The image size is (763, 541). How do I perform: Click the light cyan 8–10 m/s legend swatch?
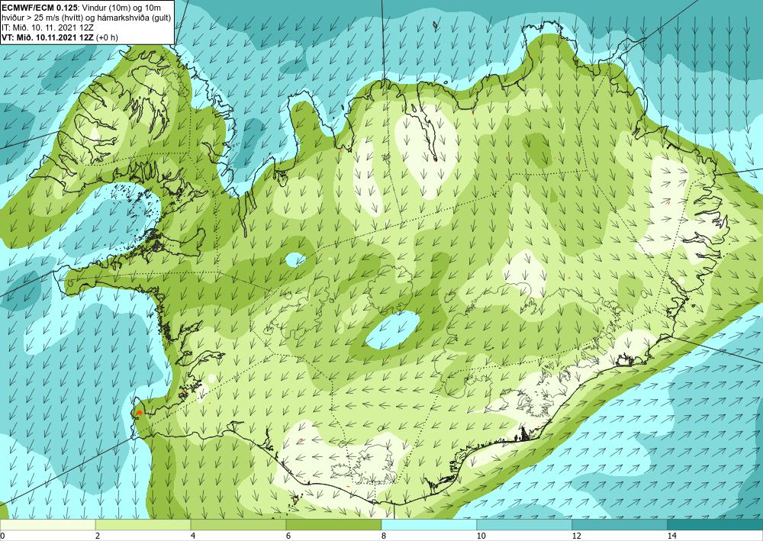[429, 525]
